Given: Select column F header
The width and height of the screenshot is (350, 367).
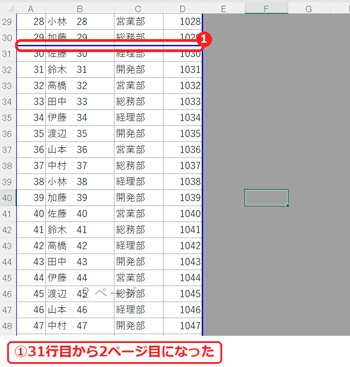Looking at the screenshot, I should click(266, 8).
